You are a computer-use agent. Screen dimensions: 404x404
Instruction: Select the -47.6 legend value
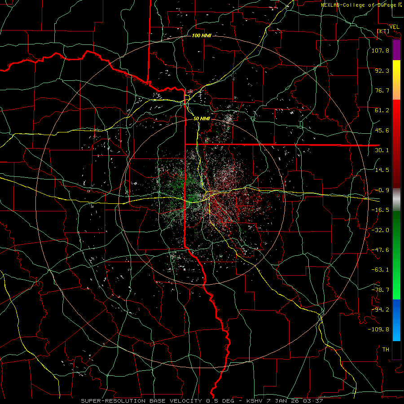point(380,250)
